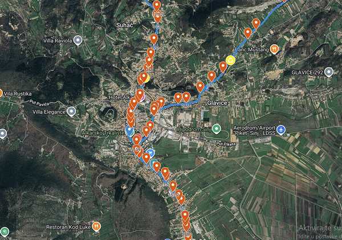Image resolution: width=342 pixels, height=240 pixels.
Task: Open the Hipodrom Sinj green marker
Action: 217,129
